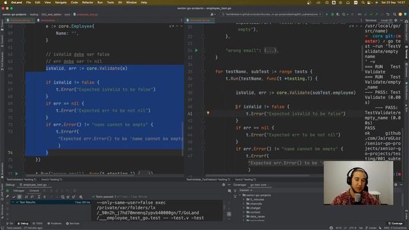
Task: Open the Refactor menu
Action: tap(88, 3)
